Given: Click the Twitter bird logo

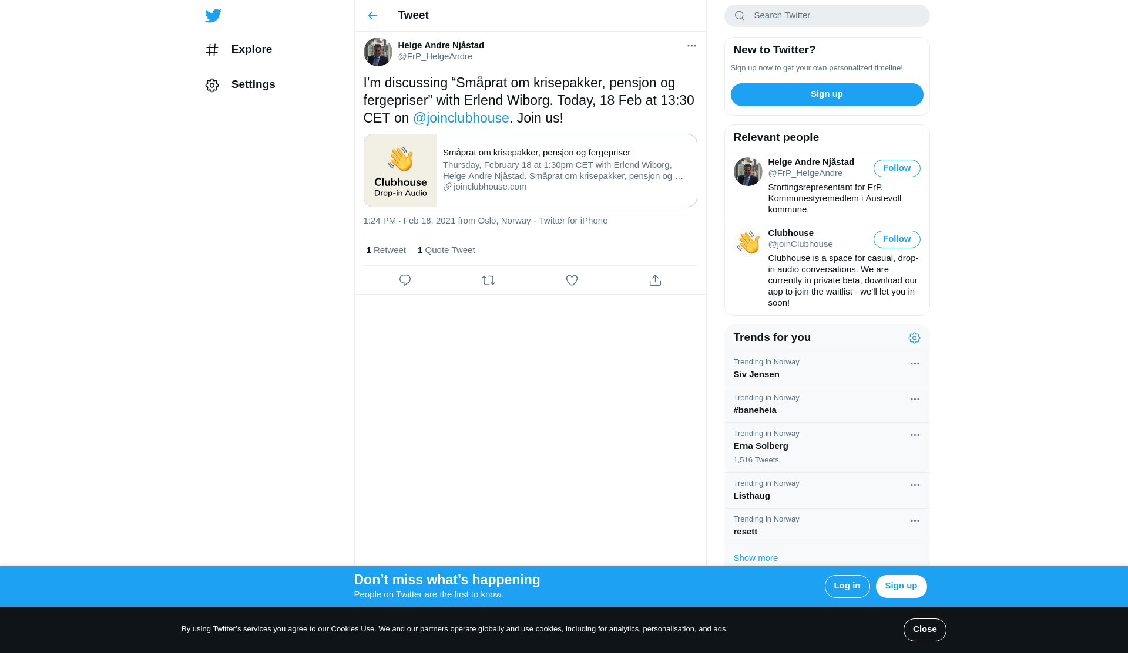Looking at the screenshot, I should 213,16.
